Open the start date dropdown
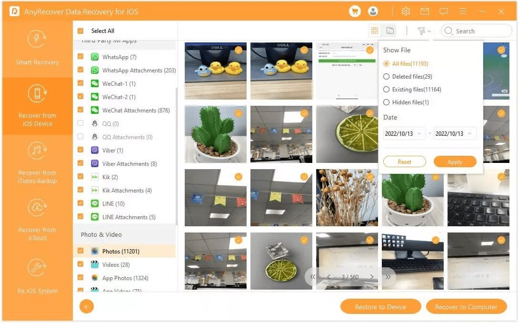This screenshot has height=323, width=518. click(x=404, y=134)
